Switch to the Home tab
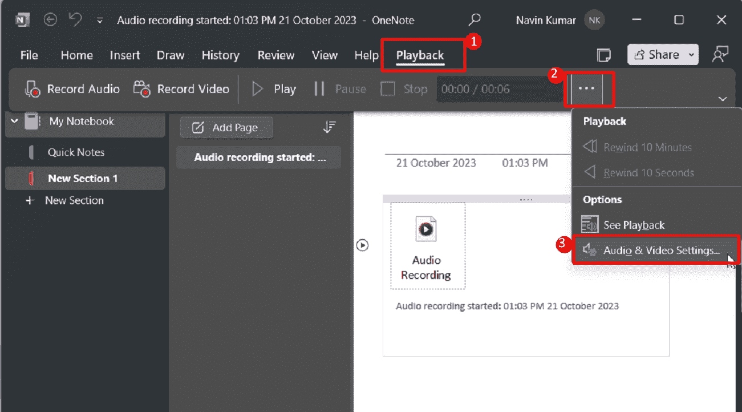Screen dimensions: 742x412 pos(77,55)
